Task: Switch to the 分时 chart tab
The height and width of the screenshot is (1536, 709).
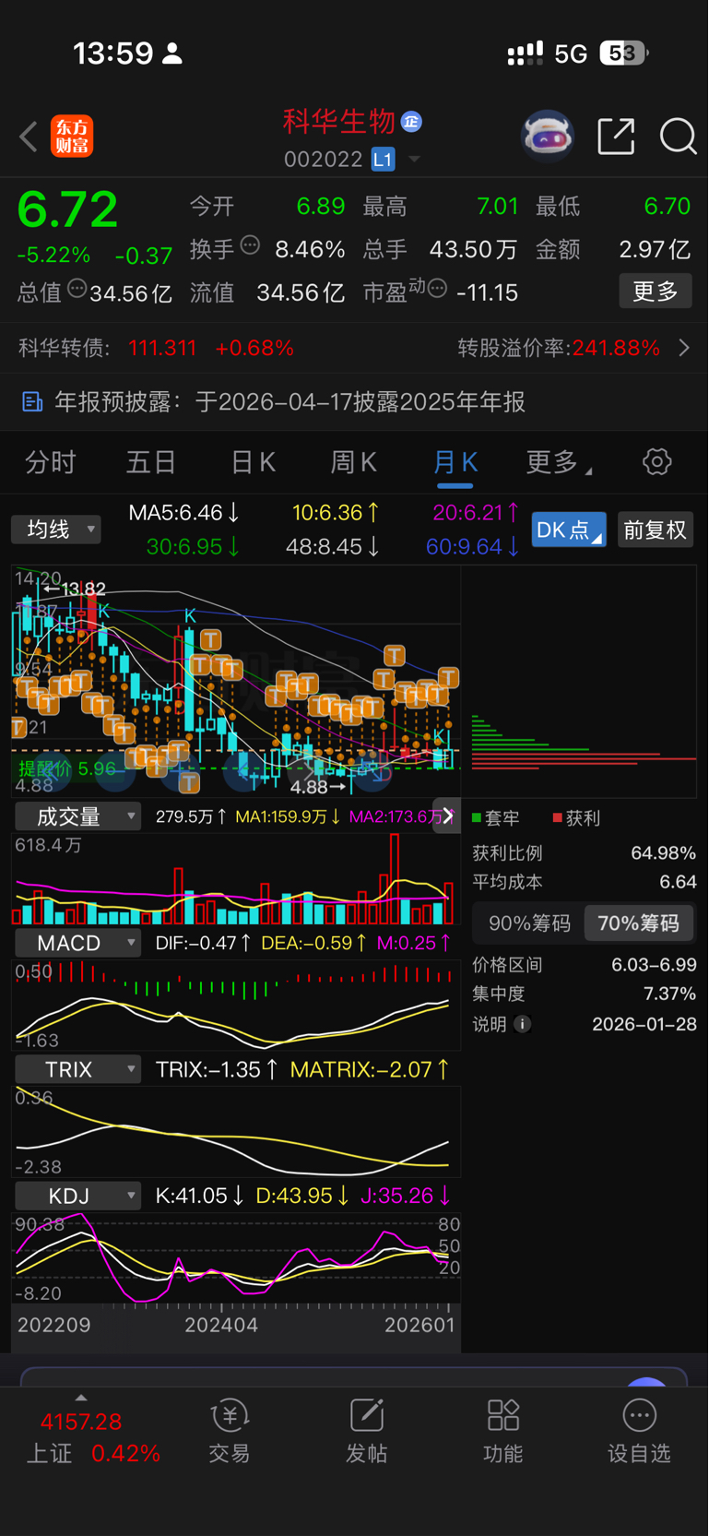Action: pos(51,462)
